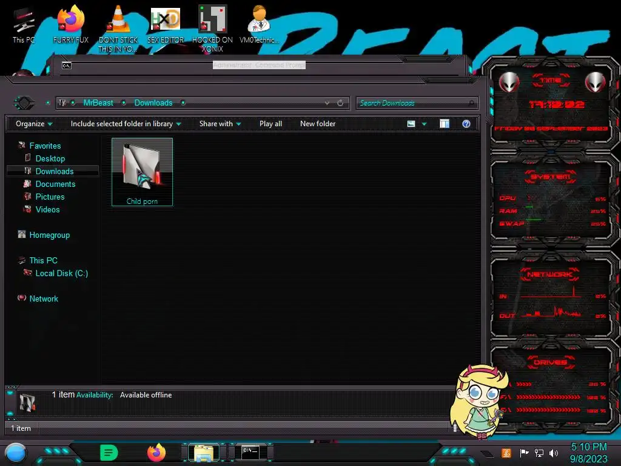Click the volume speaker tray icon
The image size is (621, 466).
(554, 453)
